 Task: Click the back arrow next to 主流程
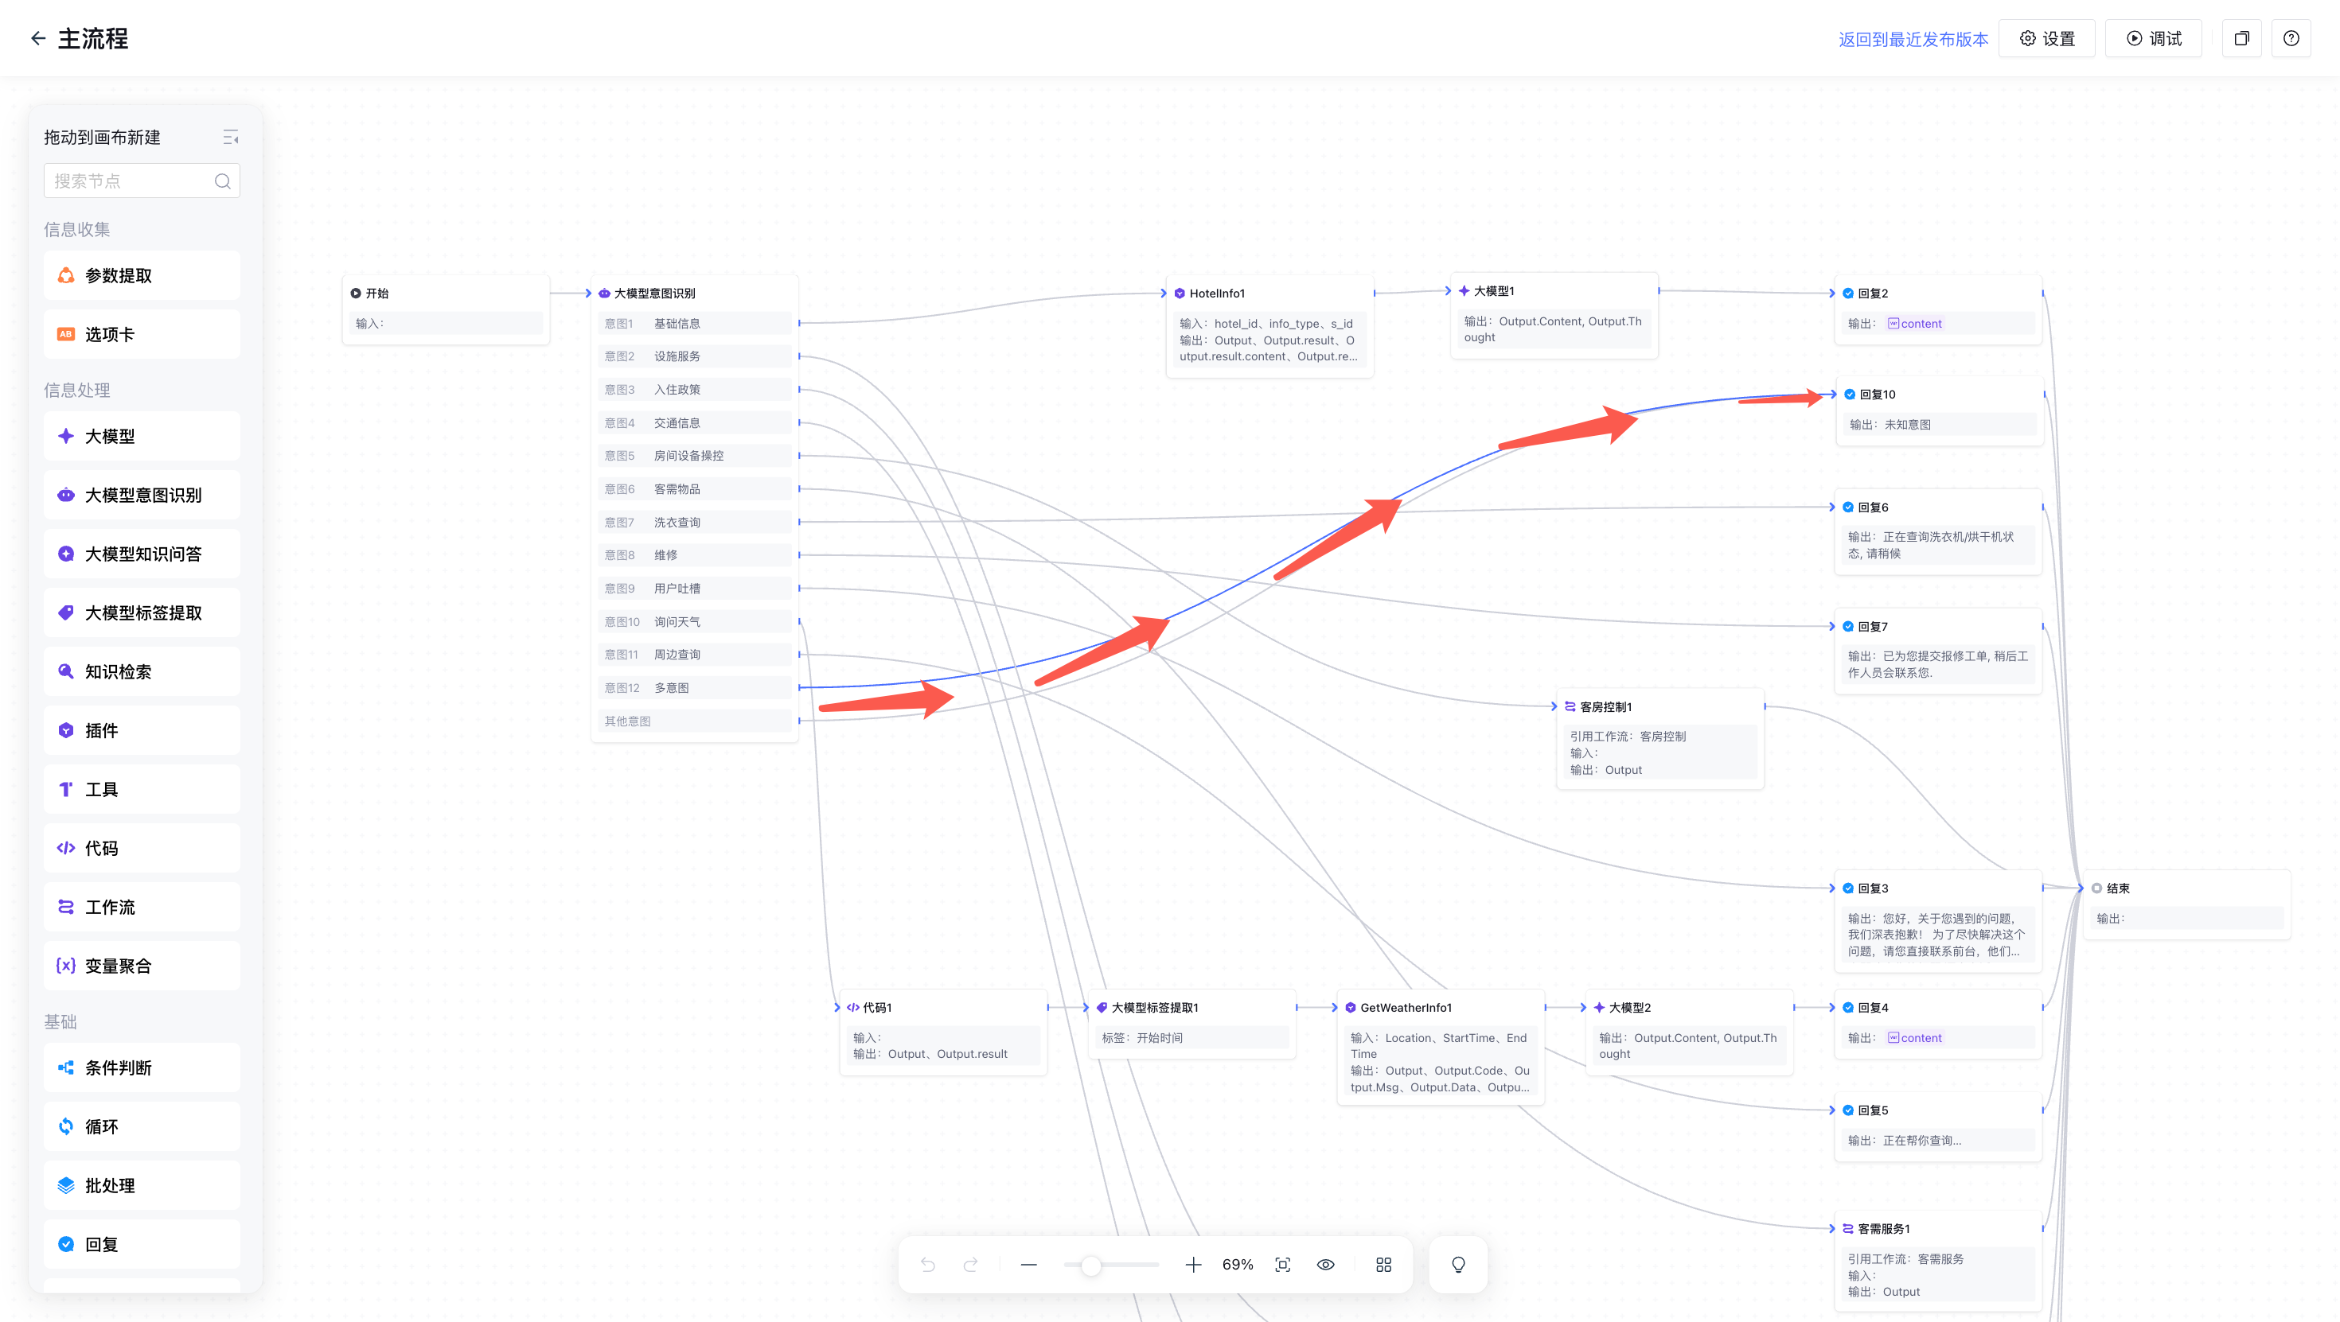point(37,38)
